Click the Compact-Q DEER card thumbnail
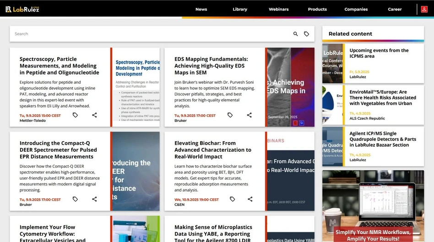 point(136,171)
